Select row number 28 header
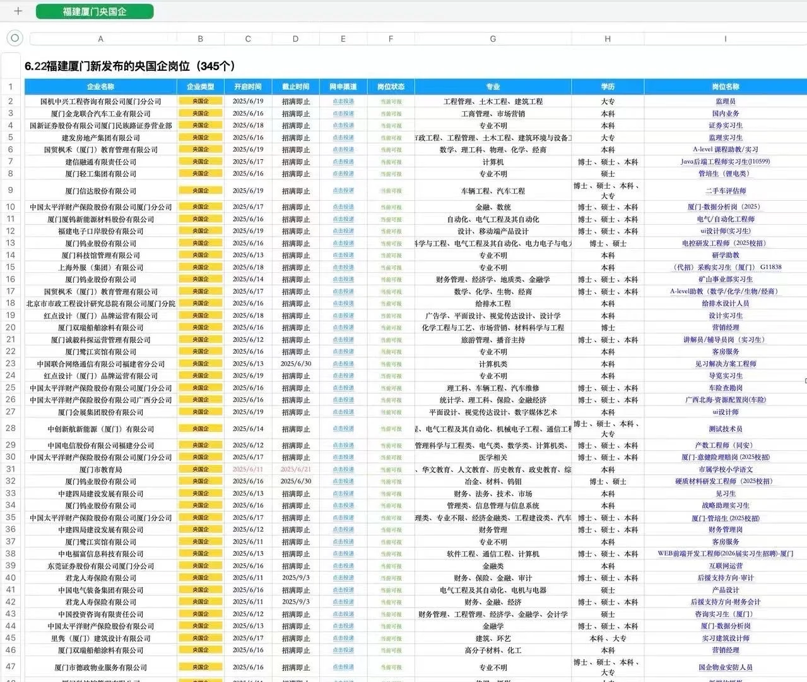 pos(11,428)
